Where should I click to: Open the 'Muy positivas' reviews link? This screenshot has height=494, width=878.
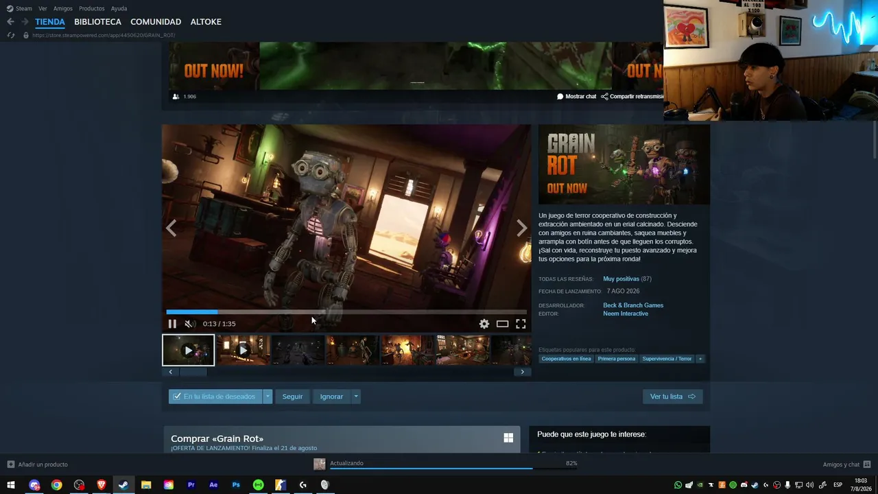point(621,279)
